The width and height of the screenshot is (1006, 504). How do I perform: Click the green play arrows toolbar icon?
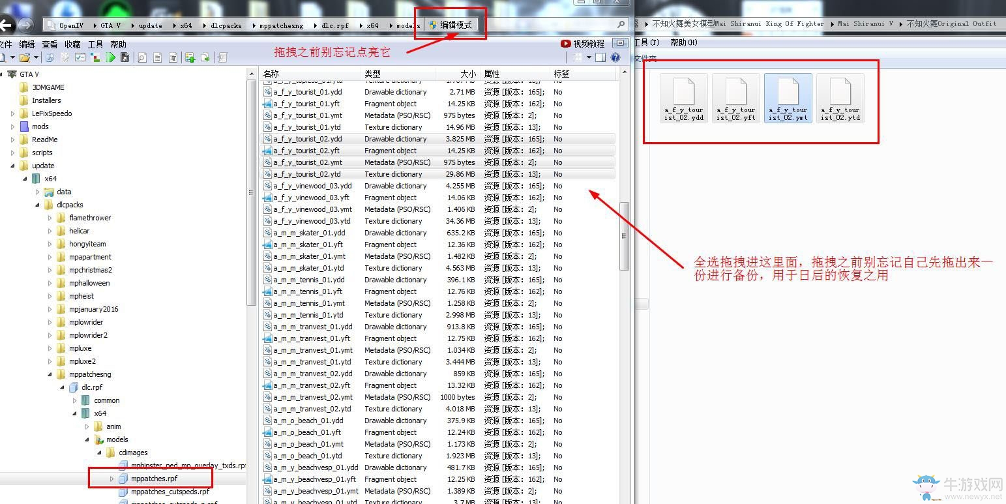tap(111, 57)
